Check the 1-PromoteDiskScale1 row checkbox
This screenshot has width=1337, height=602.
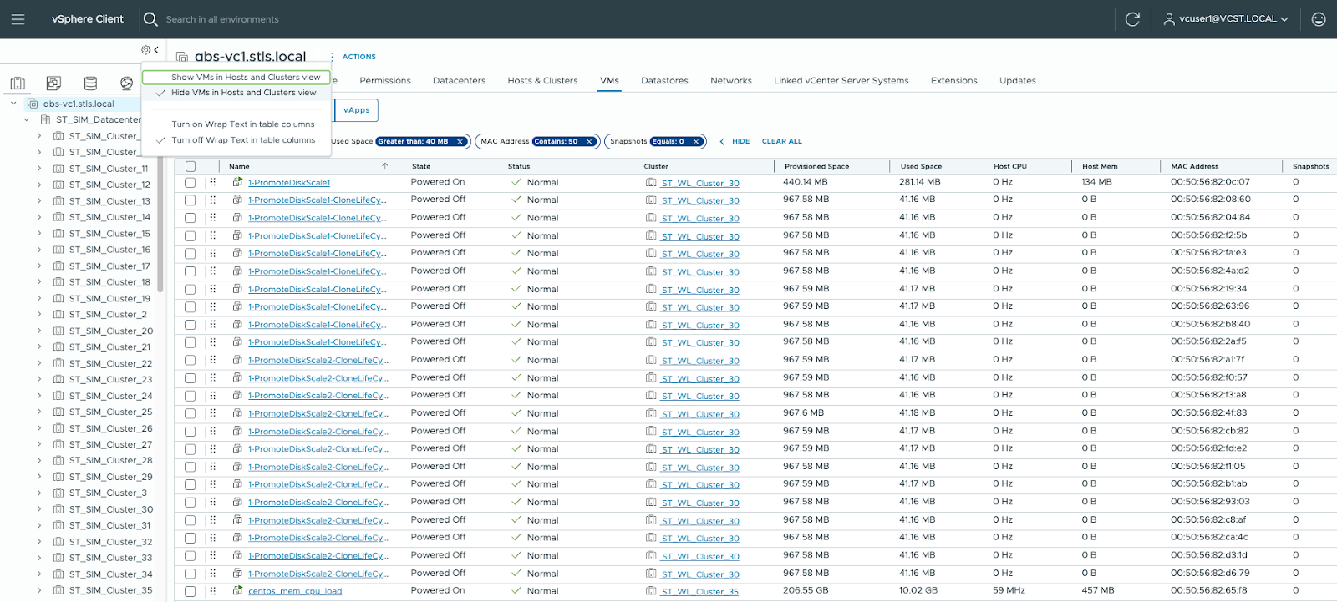(x=191, y=182)
